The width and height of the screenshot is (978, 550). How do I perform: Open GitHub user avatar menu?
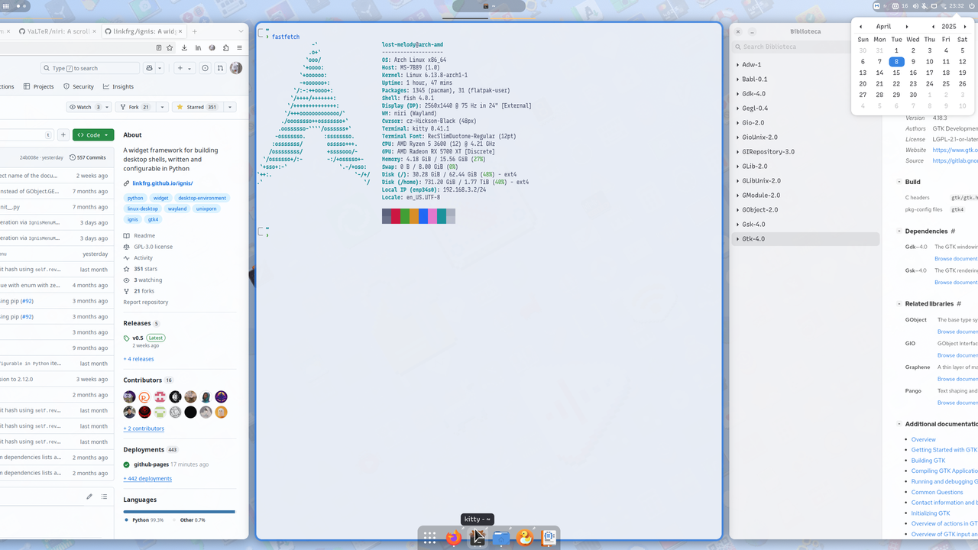[x=236, y=68]
